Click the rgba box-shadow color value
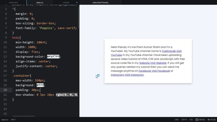 (67, 95)
